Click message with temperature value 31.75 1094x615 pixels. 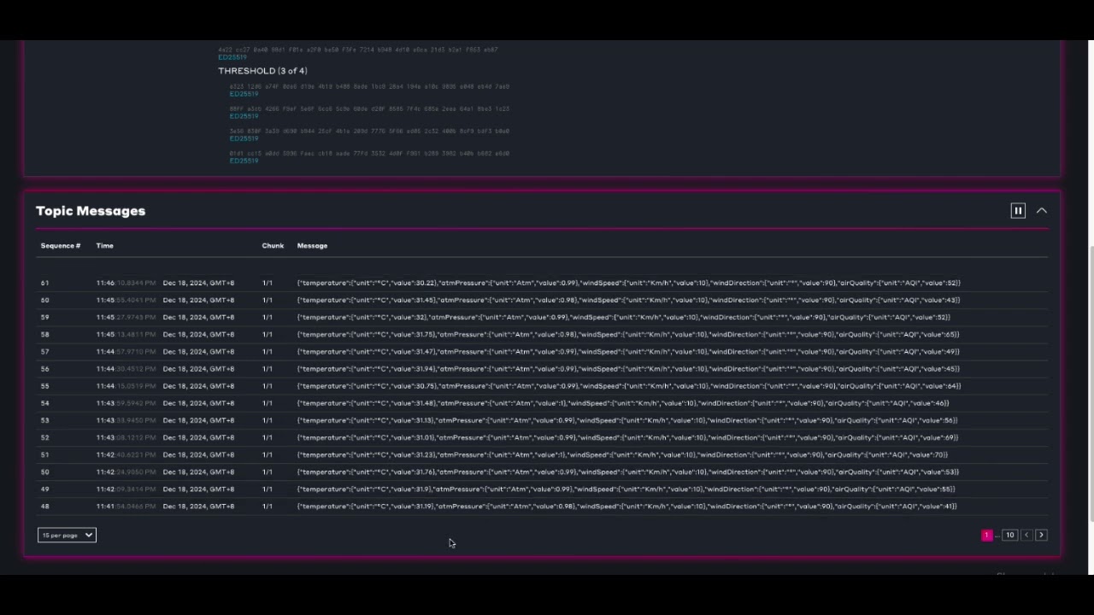628,334
